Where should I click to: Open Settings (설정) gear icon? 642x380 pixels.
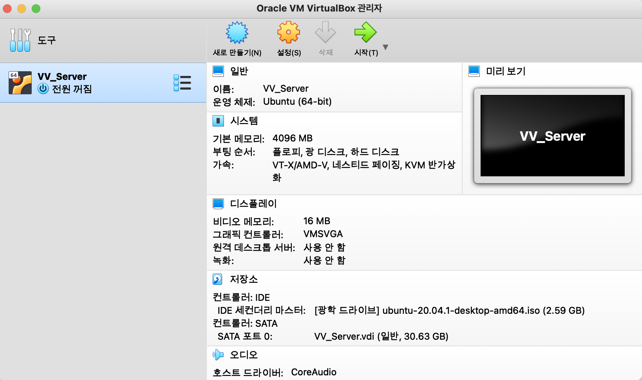[289, 32]
